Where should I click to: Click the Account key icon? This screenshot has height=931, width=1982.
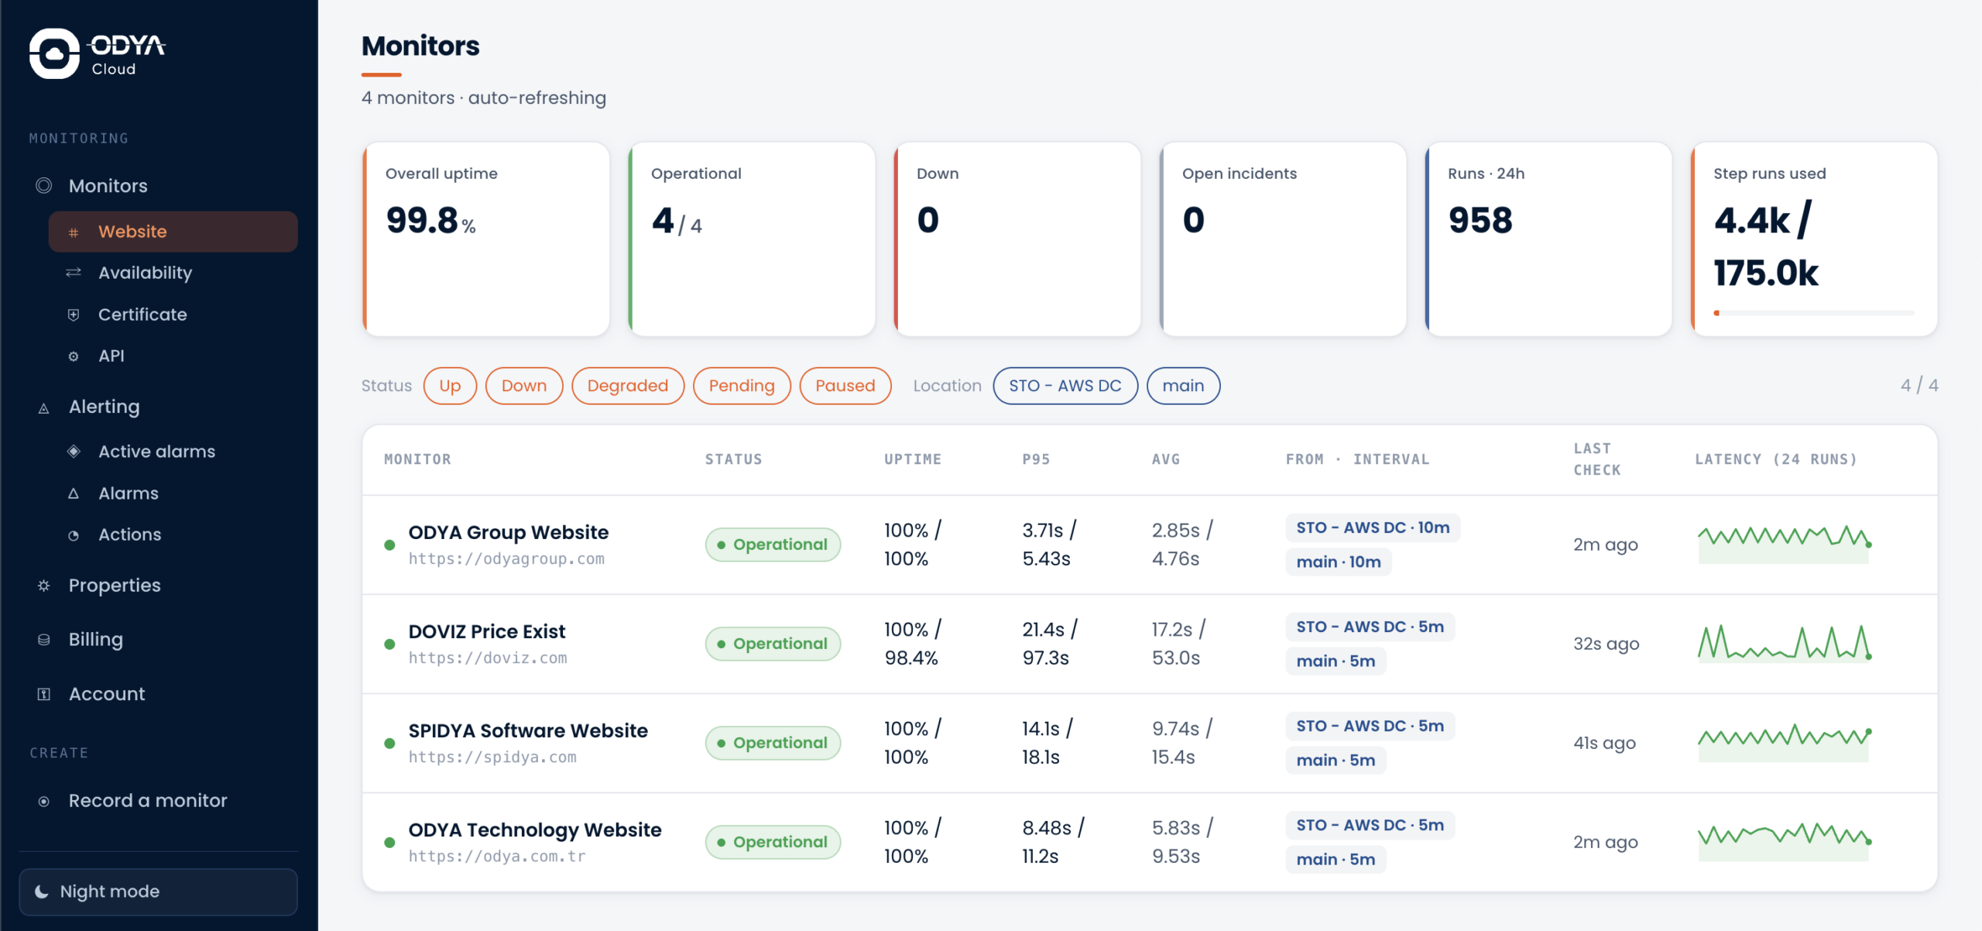(44, 694)
